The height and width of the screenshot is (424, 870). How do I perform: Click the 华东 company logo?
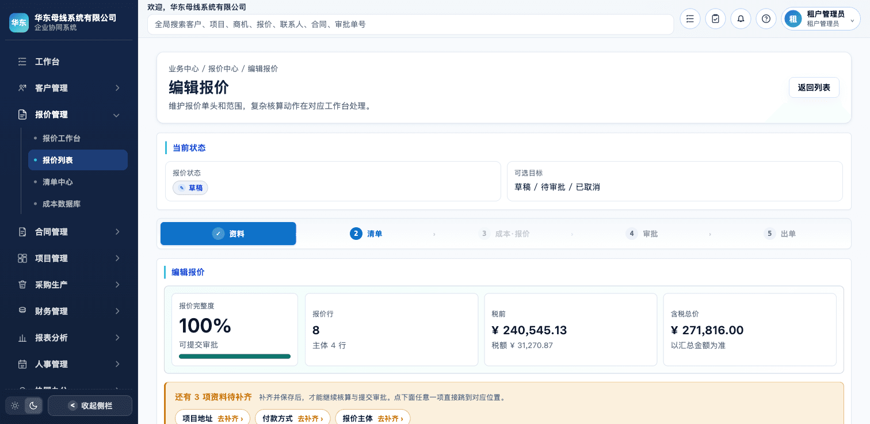pos(18,23)
